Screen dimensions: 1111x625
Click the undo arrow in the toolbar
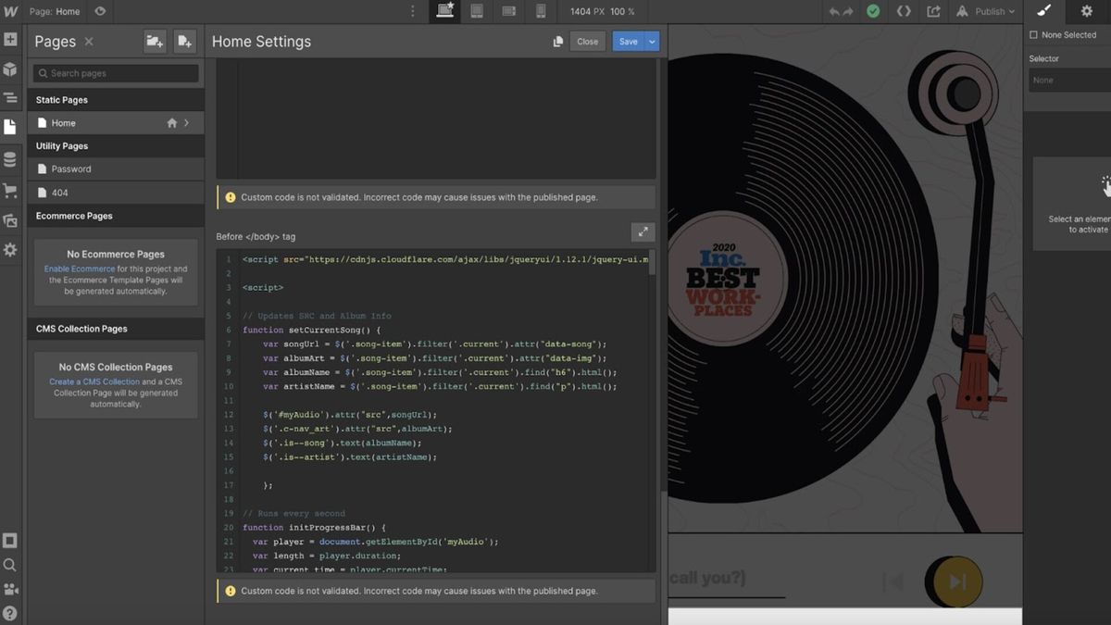tap(833, 11)
